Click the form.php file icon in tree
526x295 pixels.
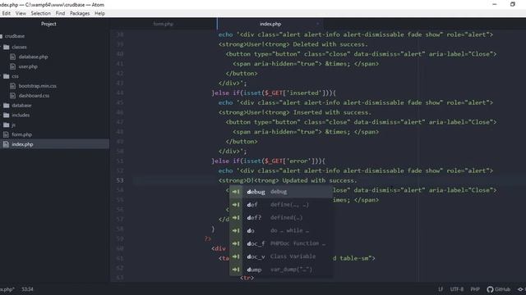(x=6, y=134)
